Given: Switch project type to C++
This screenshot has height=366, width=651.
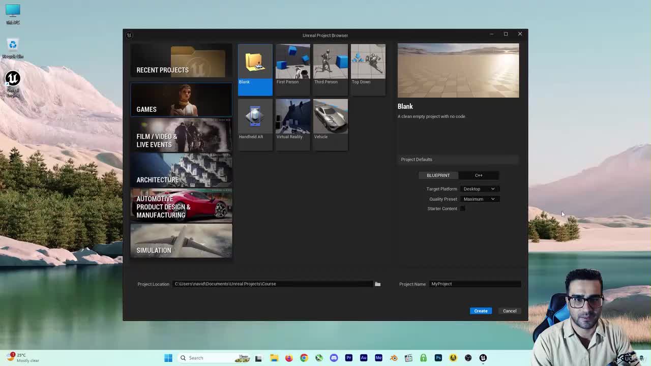Looking at the screenshot, I should pyautogui.click(x=479, y=175).
